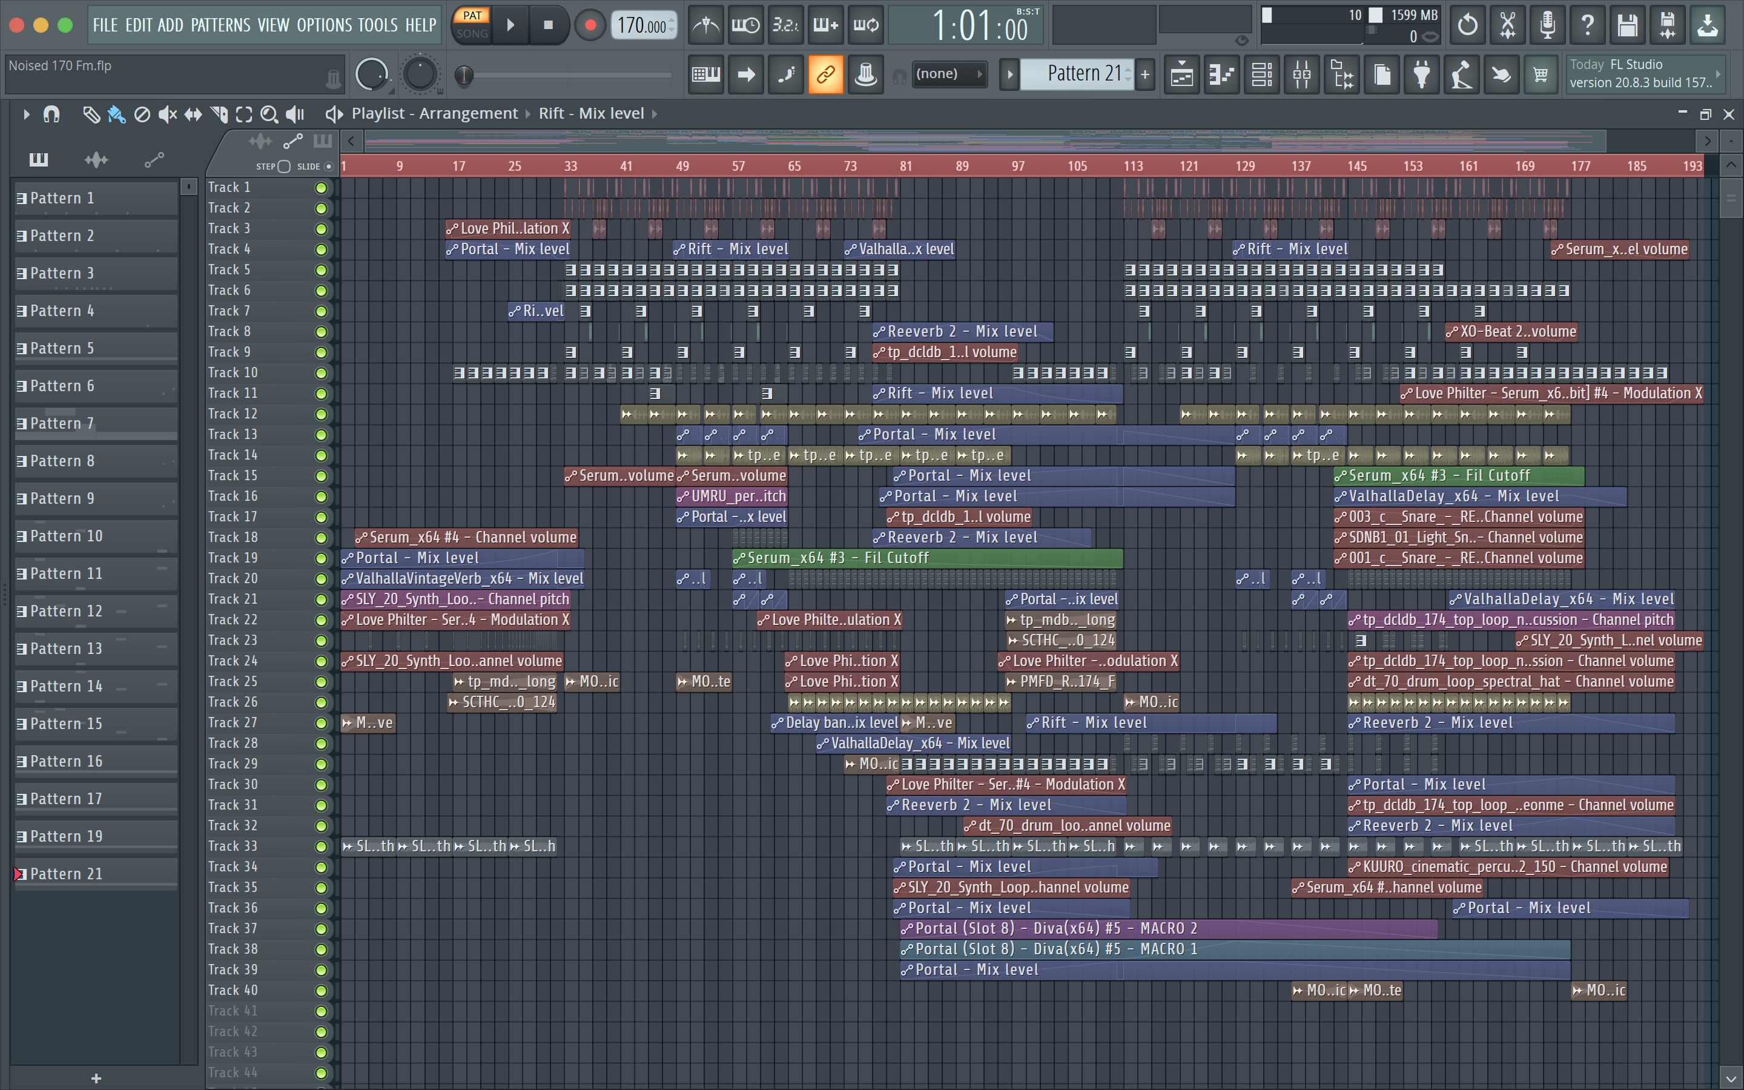Select the Playback speaker tool
This screenshot has height=1090, width=1744.
click(x=295, y=114)
